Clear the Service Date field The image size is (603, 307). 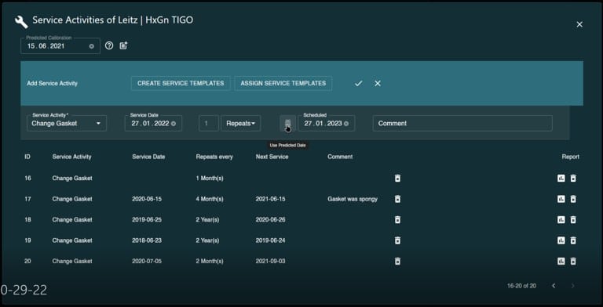tap(174, 124)
